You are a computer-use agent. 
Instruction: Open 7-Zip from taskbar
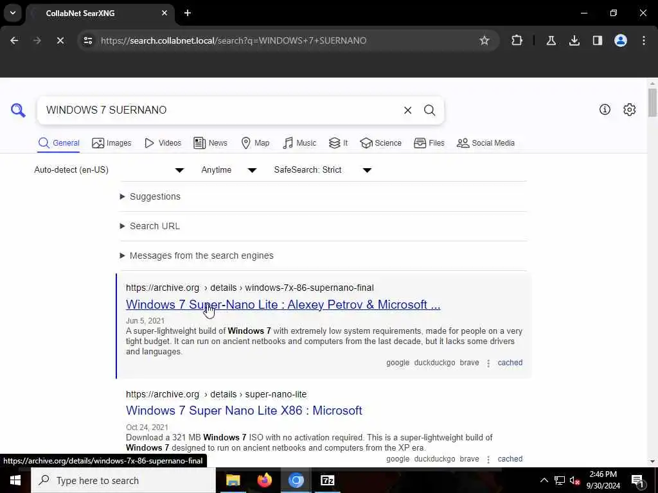[327, 480]
